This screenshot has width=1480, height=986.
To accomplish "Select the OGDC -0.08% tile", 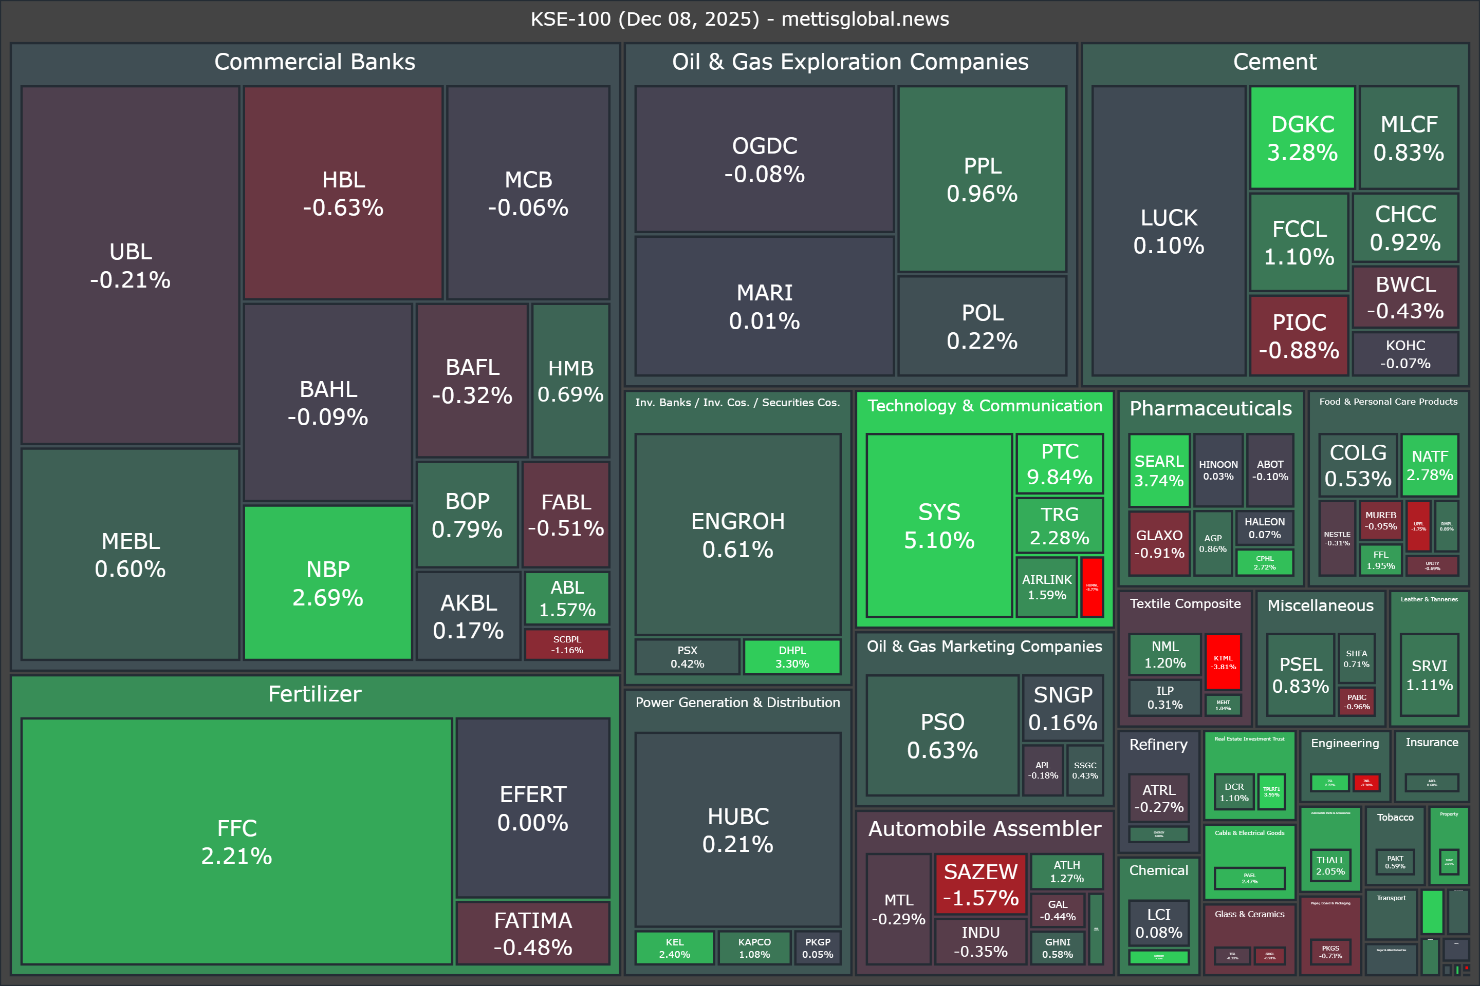I will [764, 160].
